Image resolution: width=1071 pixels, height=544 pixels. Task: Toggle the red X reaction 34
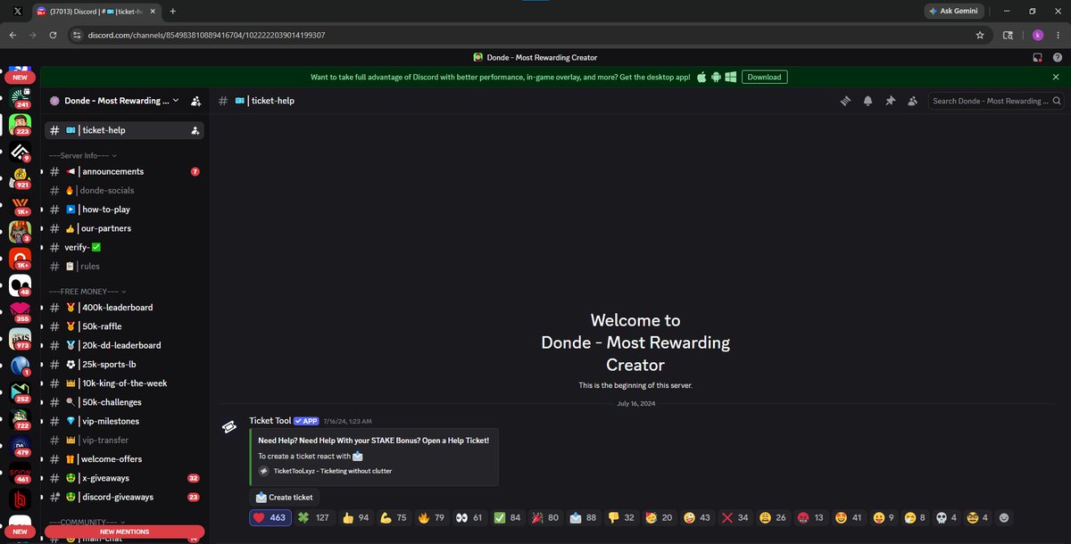[x=736, y=517]
